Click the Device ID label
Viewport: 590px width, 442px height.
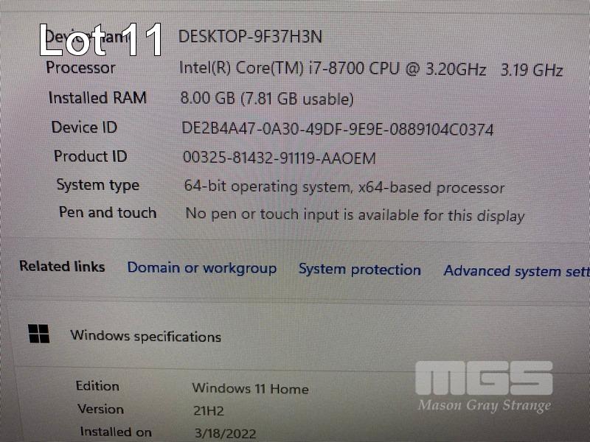coord(84,127)
